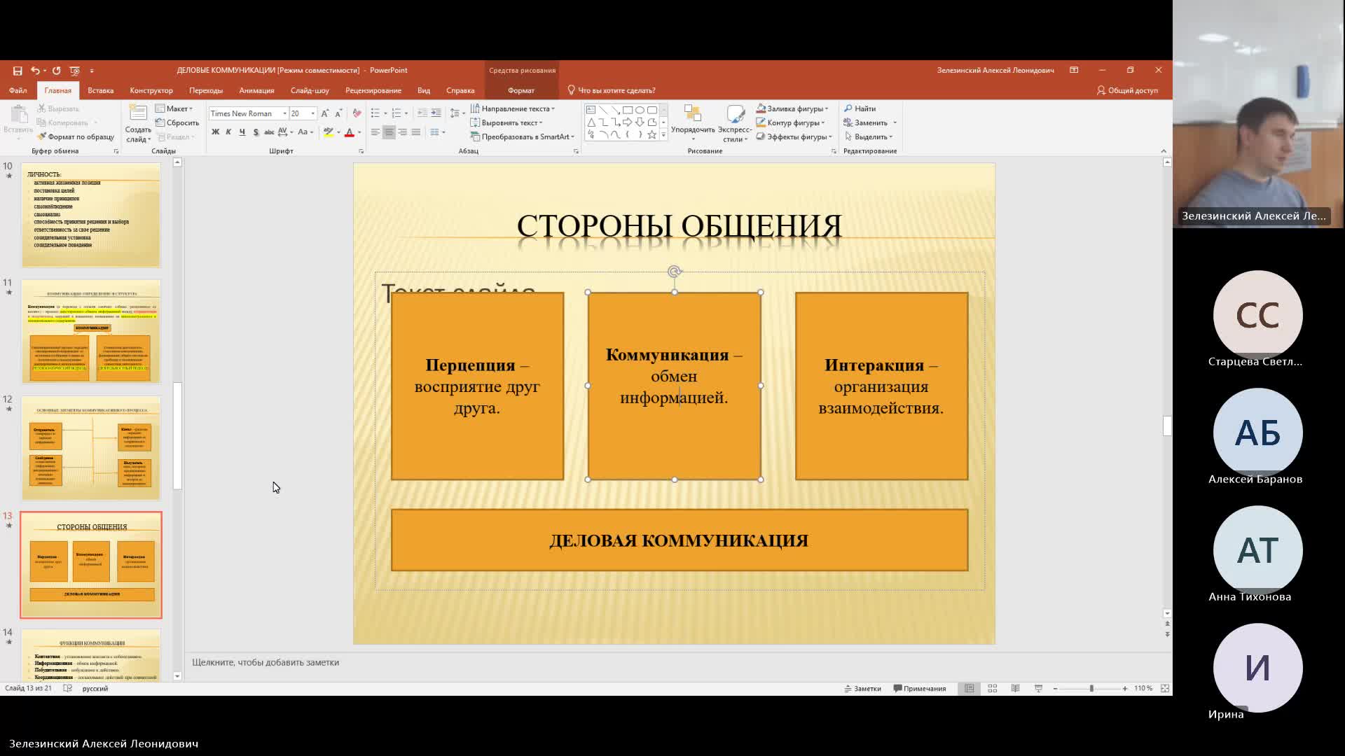This screenshot has height=756, width=1345.
Task: Click Преобразовать в SmartArt button
Action: [x=523, y=136]
